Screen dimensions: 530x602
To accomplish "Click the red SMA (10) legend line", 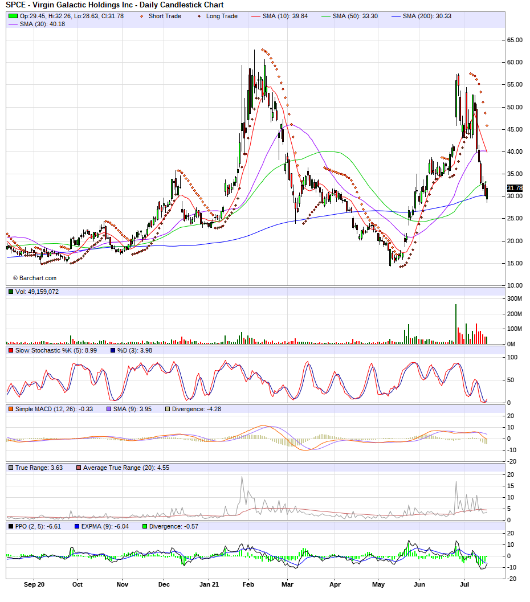I will click(x=255, y=16).
